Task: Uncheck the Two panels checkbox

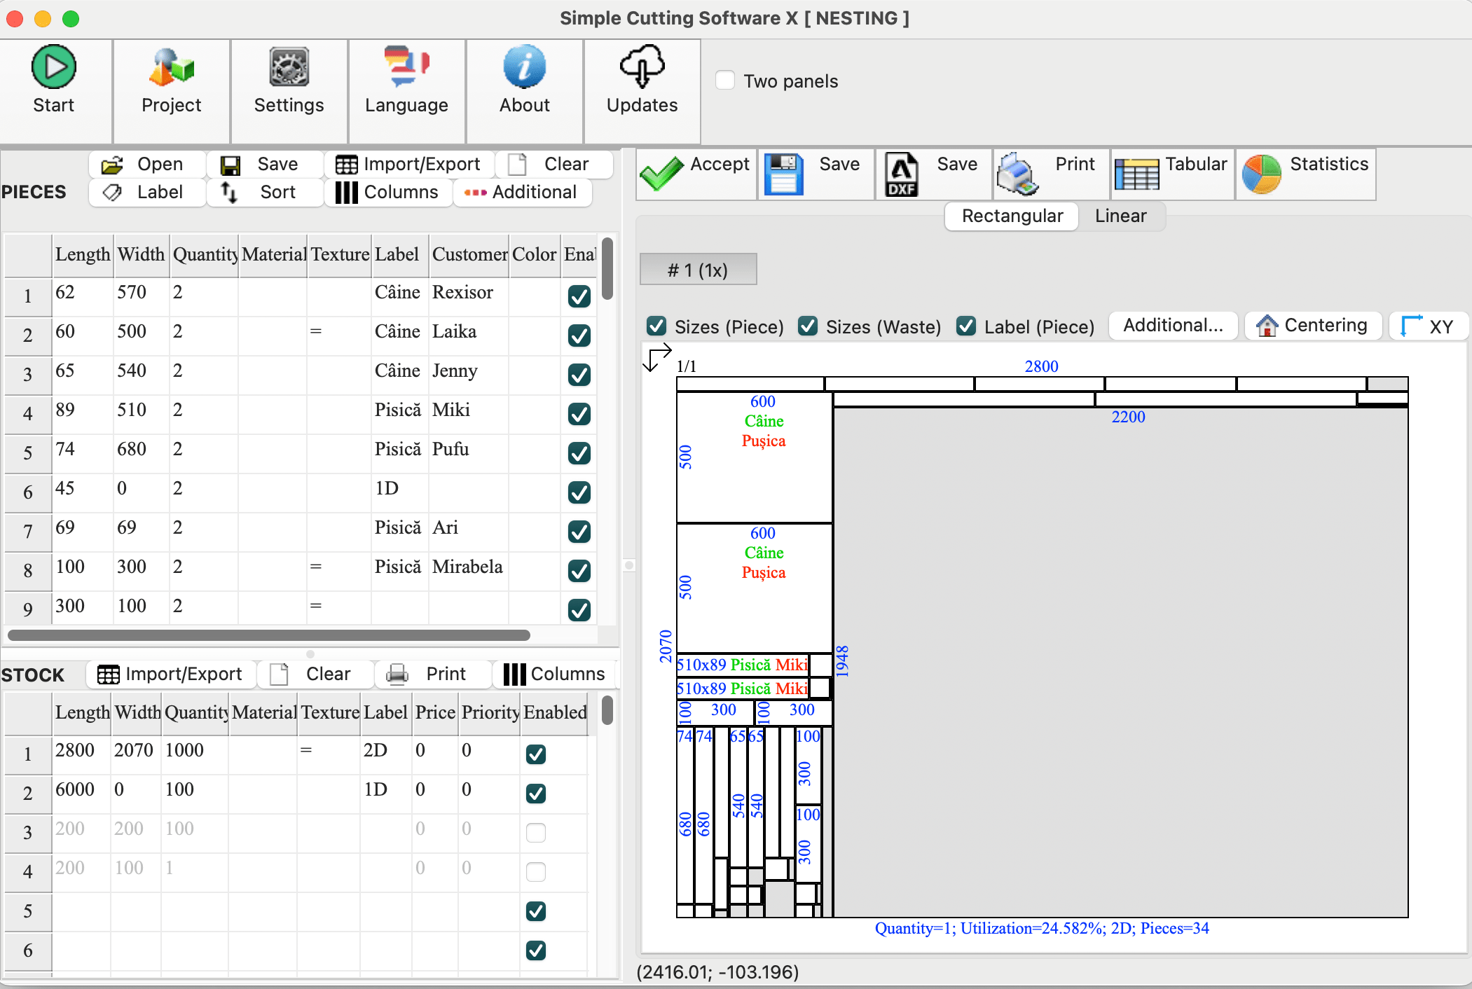Action: click(724, 80)
